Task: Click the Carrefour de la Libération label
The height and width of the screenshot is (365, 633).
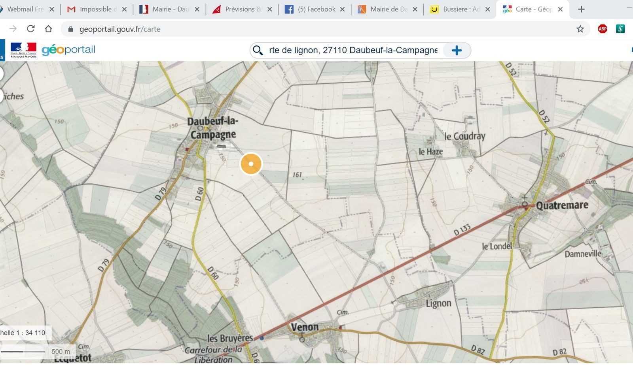Action: [x=214, y=355]
